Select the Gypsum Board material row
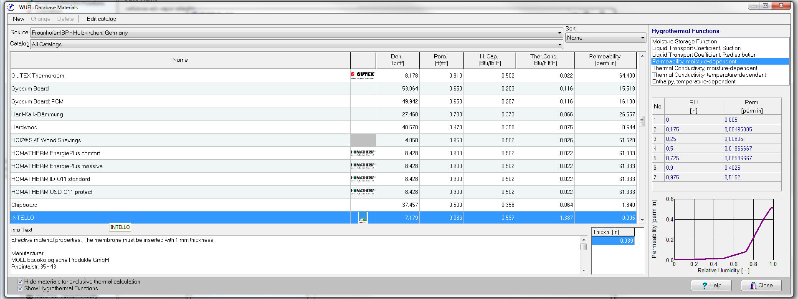 30,88
